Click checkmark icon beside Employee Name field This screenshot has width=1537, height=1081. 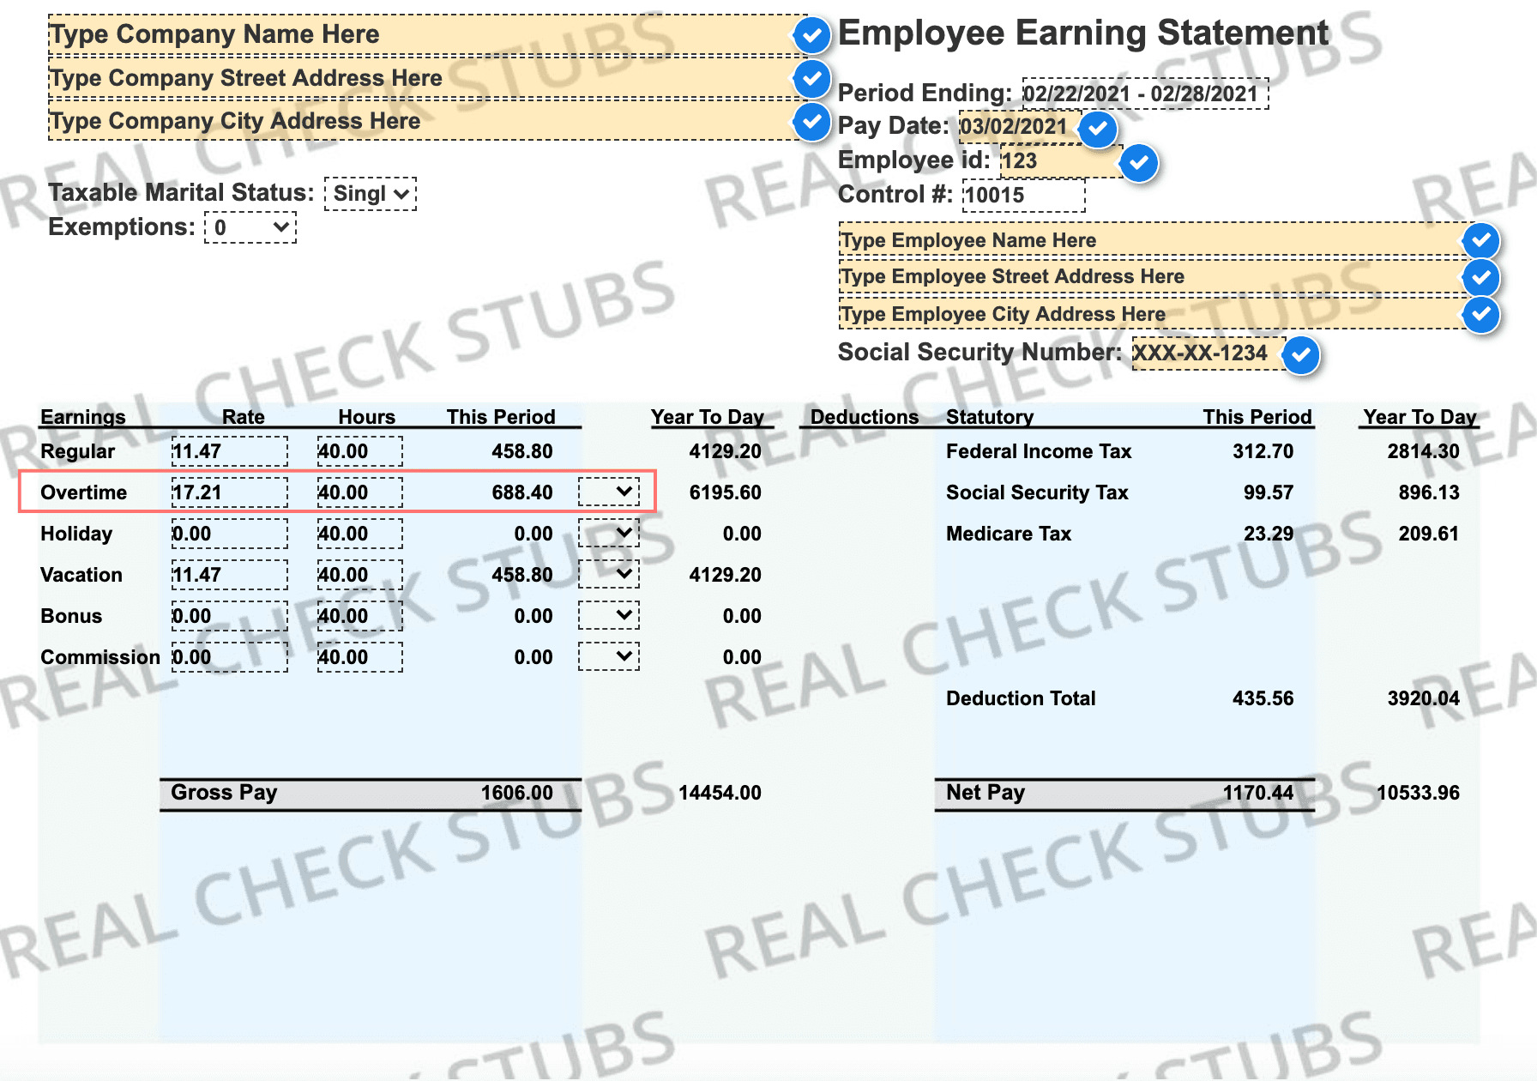(1481, 241)
